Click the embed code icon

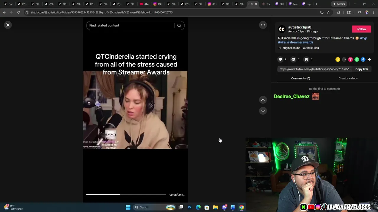[344, 59]
